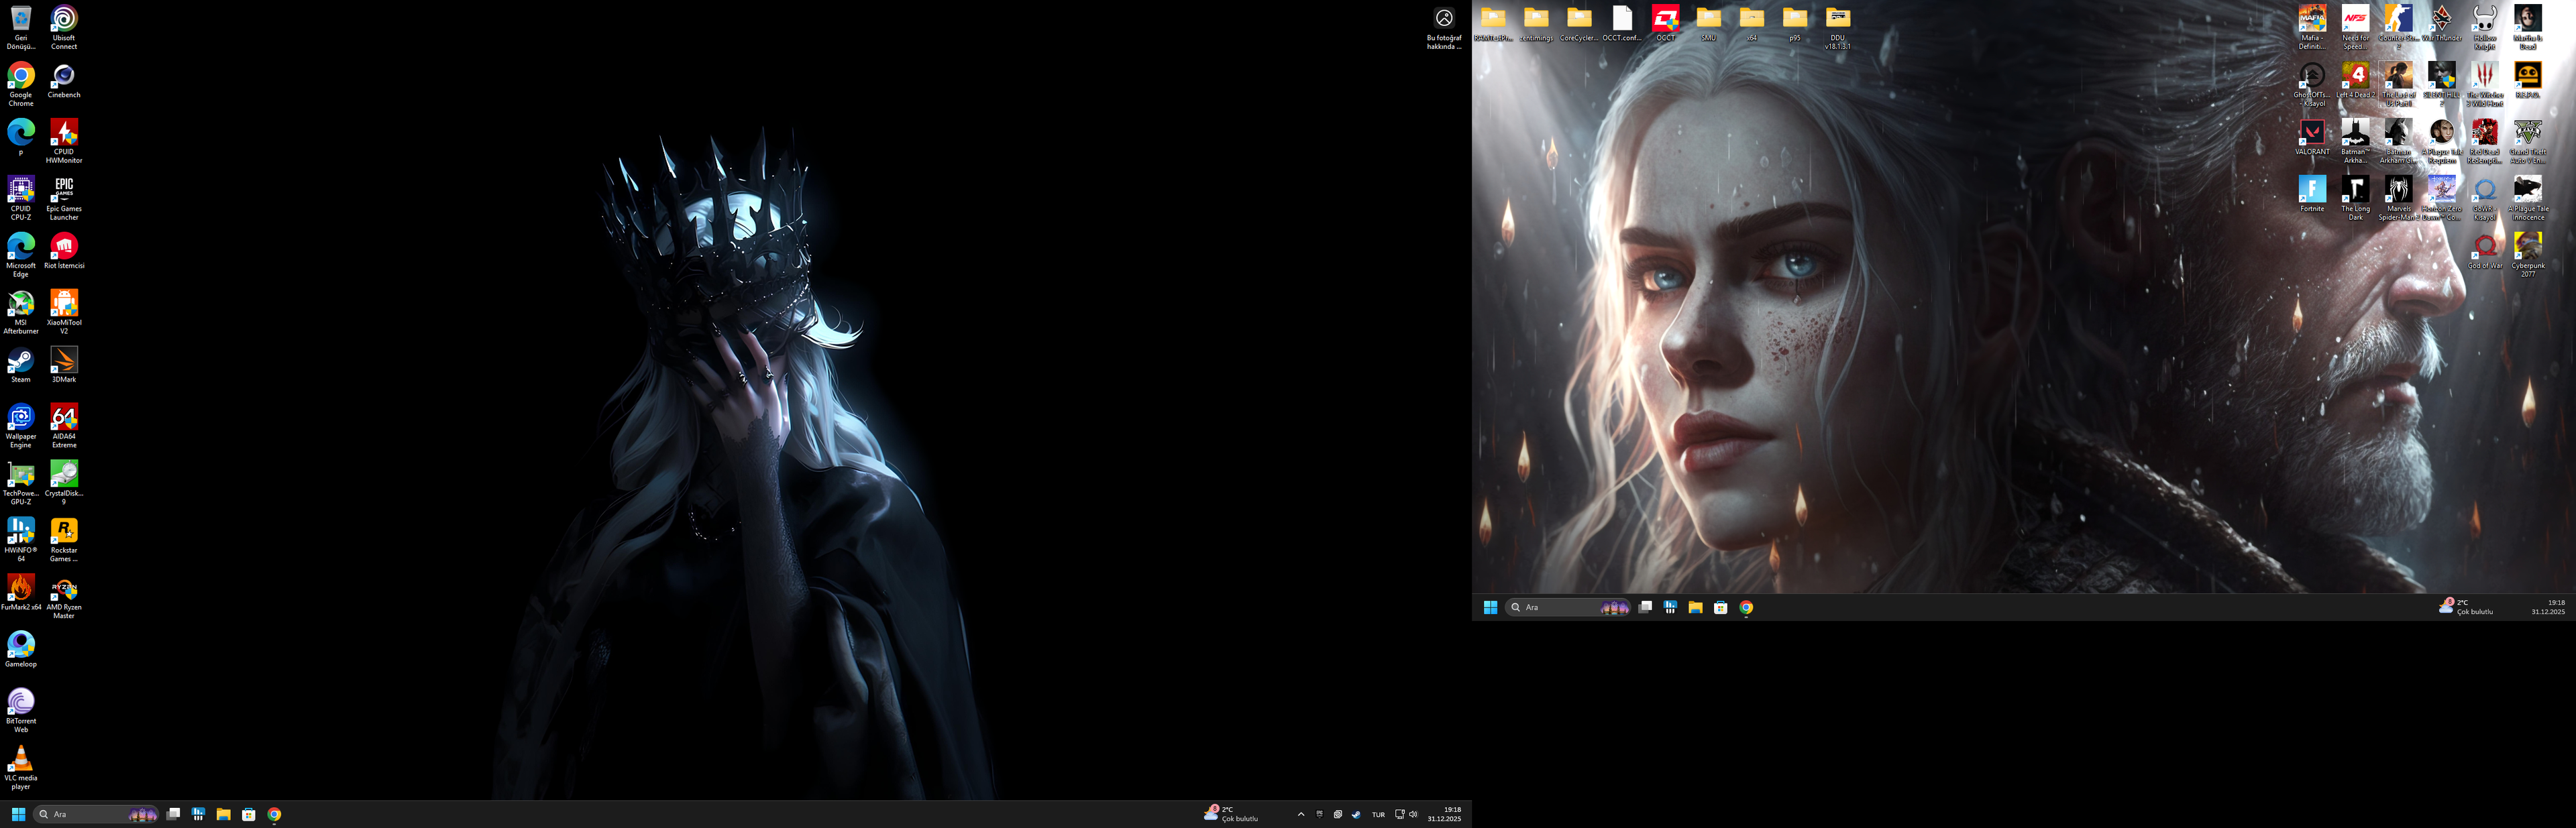The height and width of the screenshot is (828, 2576).
Task: Open Microsoft Store from the primary taskbar
Action: (249, 814)
